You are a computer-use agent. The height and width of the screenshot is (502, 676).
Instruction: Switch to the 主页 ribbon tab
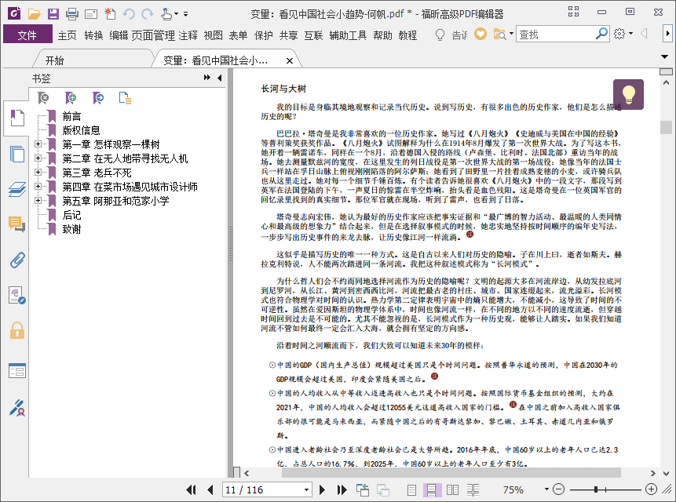pos(68,35)
